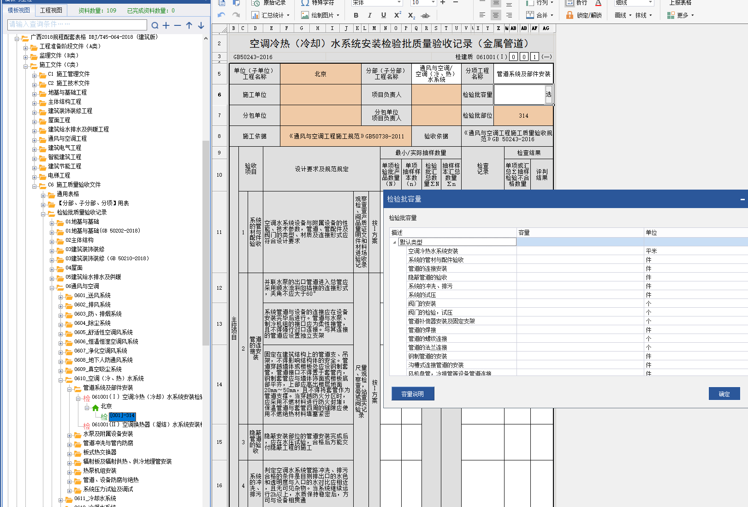748x507 pixels.
Task: Open the 细线 line style dropdown
Action: pyautogui.click(x=650, y=3)
